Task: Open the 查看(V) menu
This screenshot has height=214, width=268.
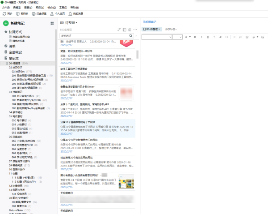Action: pos(28,8)
